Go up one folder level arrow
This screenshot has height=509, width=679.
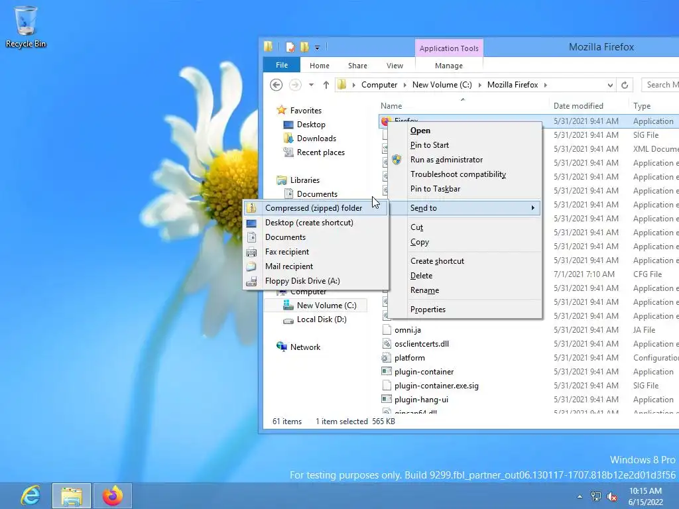point(326,85)
